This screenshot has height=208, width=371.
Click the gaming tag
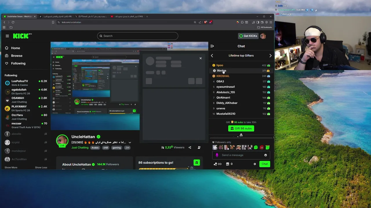[117, 148]
